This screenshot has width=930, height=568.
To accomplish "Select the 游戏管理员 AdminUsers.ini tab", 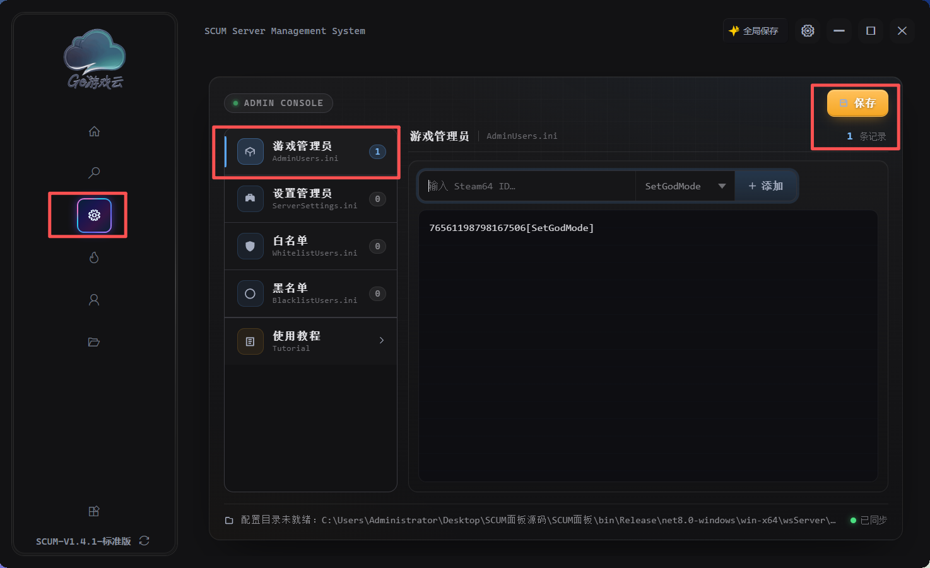I will point(310,151).
